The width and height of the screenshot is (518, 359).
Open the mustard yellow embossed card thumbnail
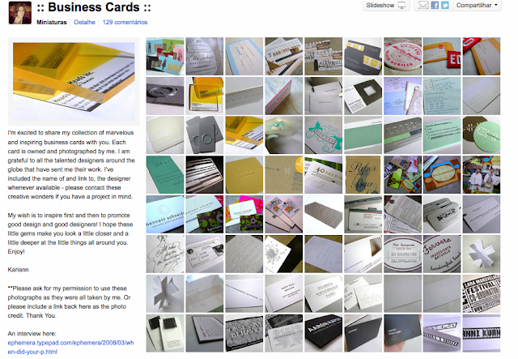(x=244, y=175)
